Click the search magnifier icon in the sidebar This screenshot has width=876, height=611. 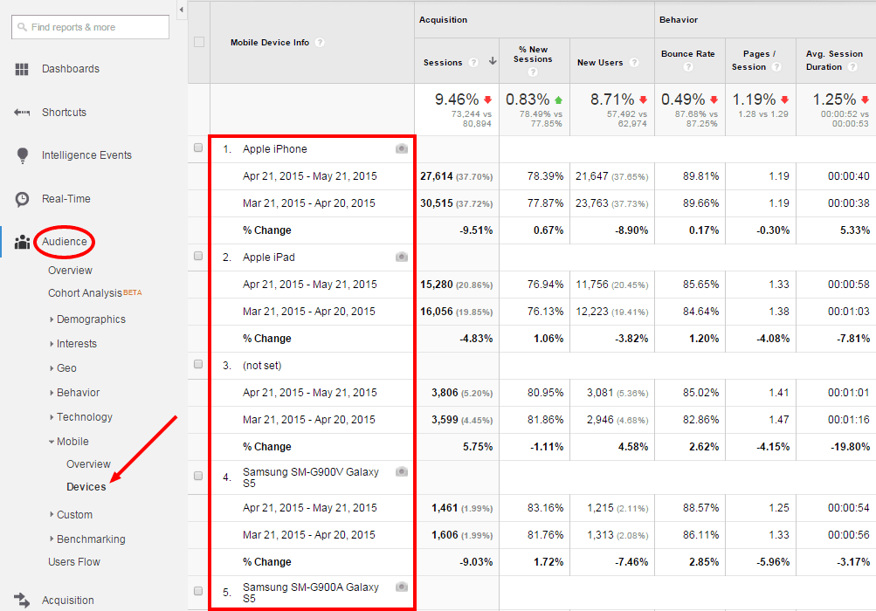click(22, 27)
